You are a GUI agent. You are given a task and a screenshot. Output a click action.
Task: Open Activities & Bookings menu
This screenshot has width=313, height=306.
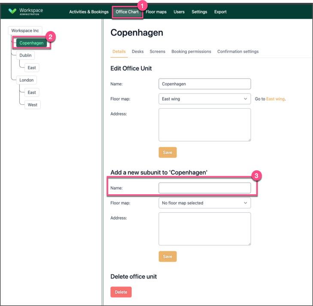click(x=89, y=12)
